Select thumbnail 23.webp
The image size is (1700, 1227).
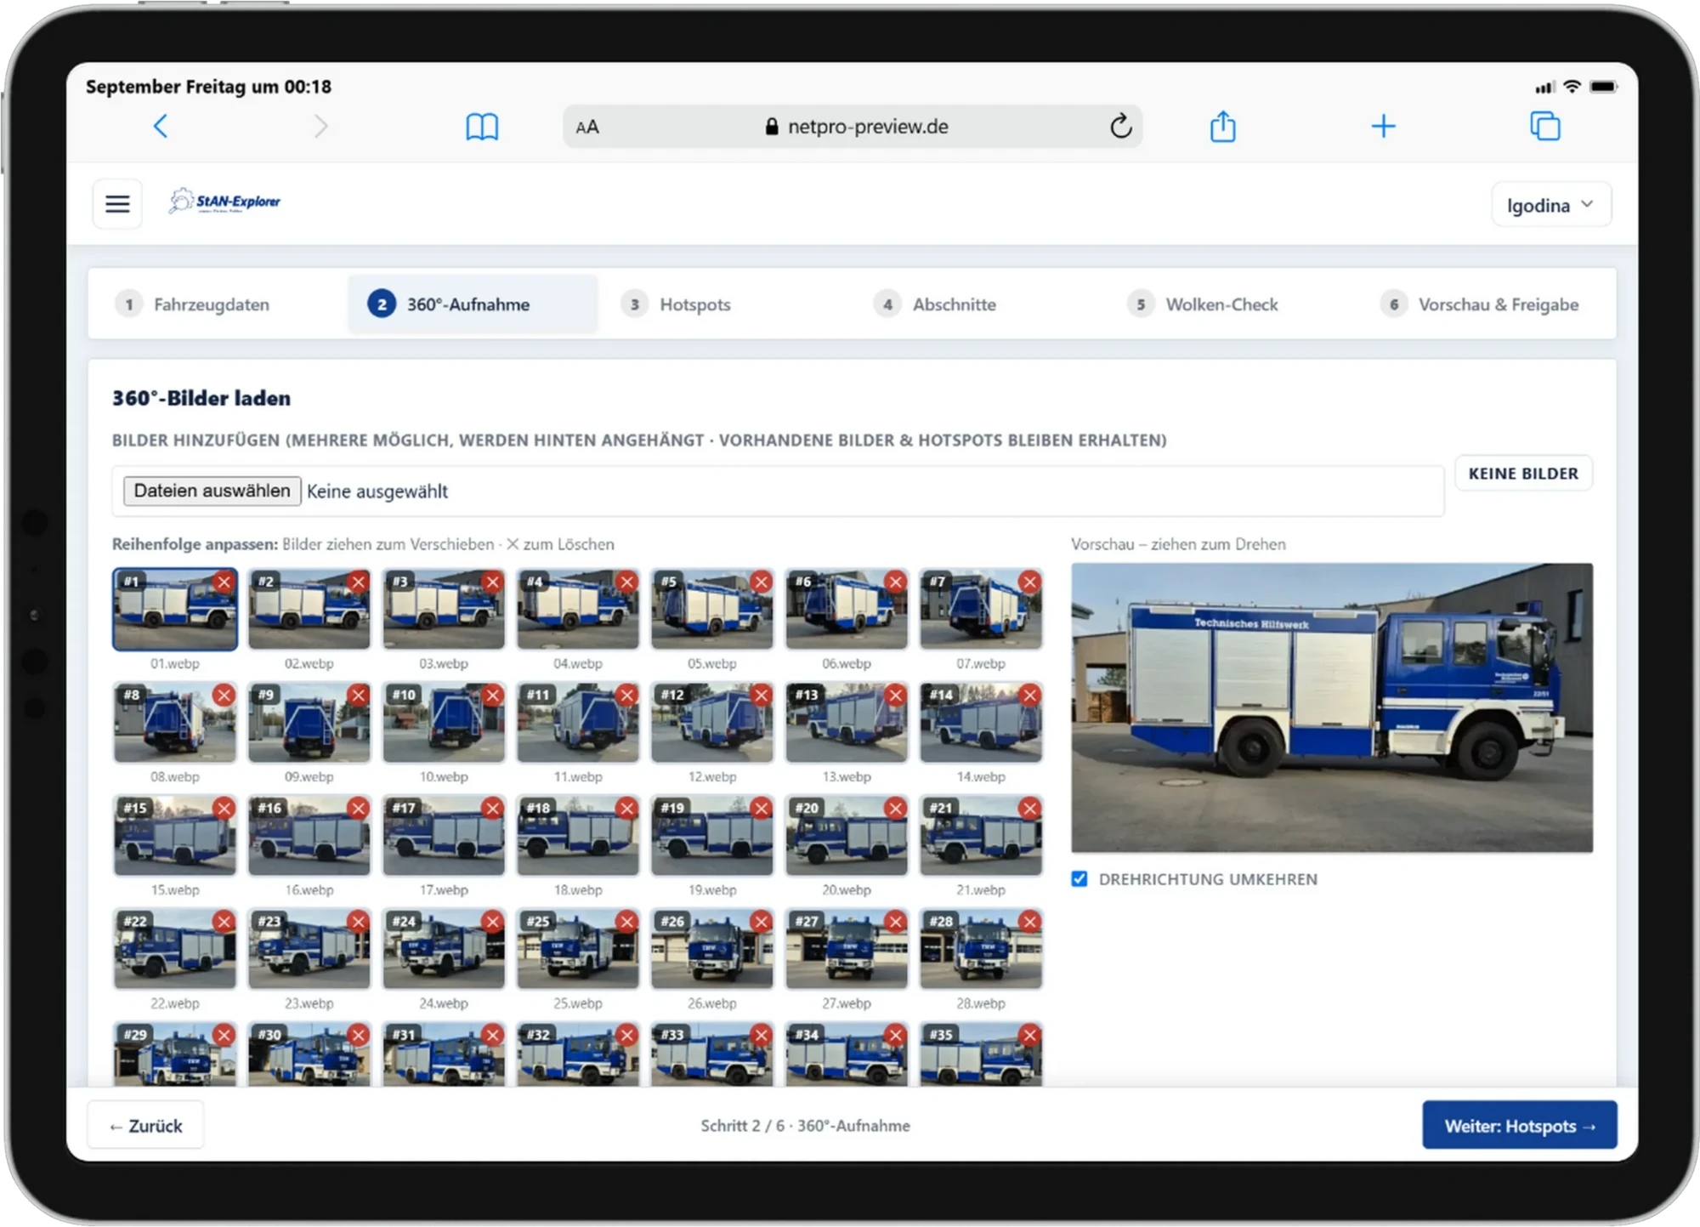pyautogui.click(x=309, y=948)
